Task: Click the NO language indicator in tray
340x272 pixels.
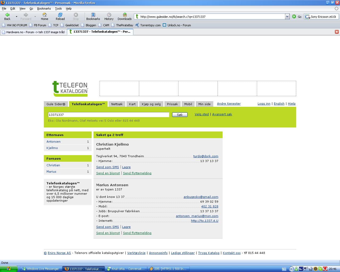Action: click(284, 269)
